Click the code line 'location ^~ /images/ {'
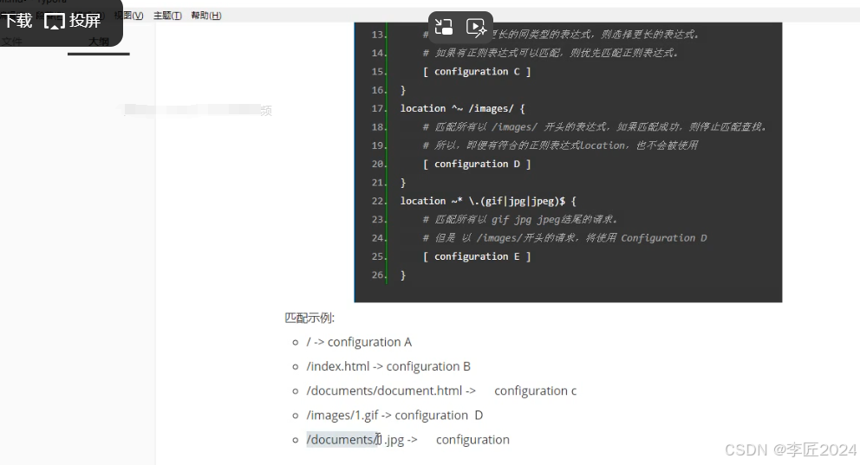860x465 pixels. (462, 108)
